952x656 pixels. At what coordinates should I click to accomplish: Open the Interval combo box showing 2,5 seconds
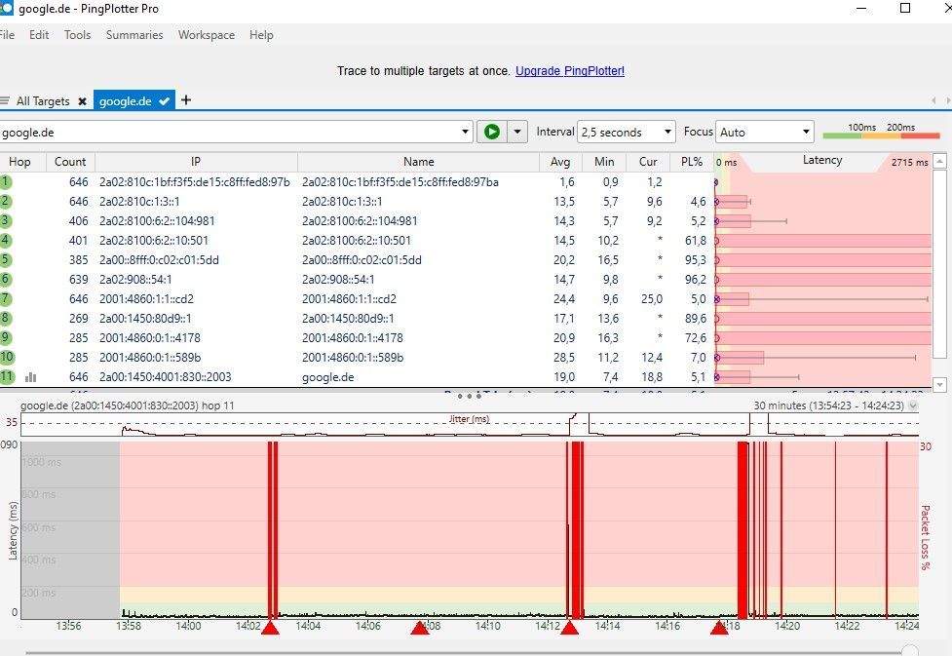(626, 132)
